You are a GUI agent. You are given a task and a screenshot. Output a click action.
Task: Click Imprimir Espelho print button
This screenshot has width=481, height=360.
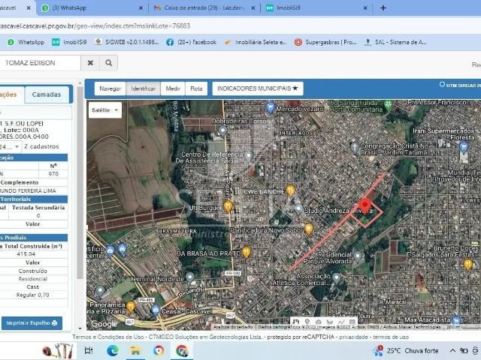[32, 323]
